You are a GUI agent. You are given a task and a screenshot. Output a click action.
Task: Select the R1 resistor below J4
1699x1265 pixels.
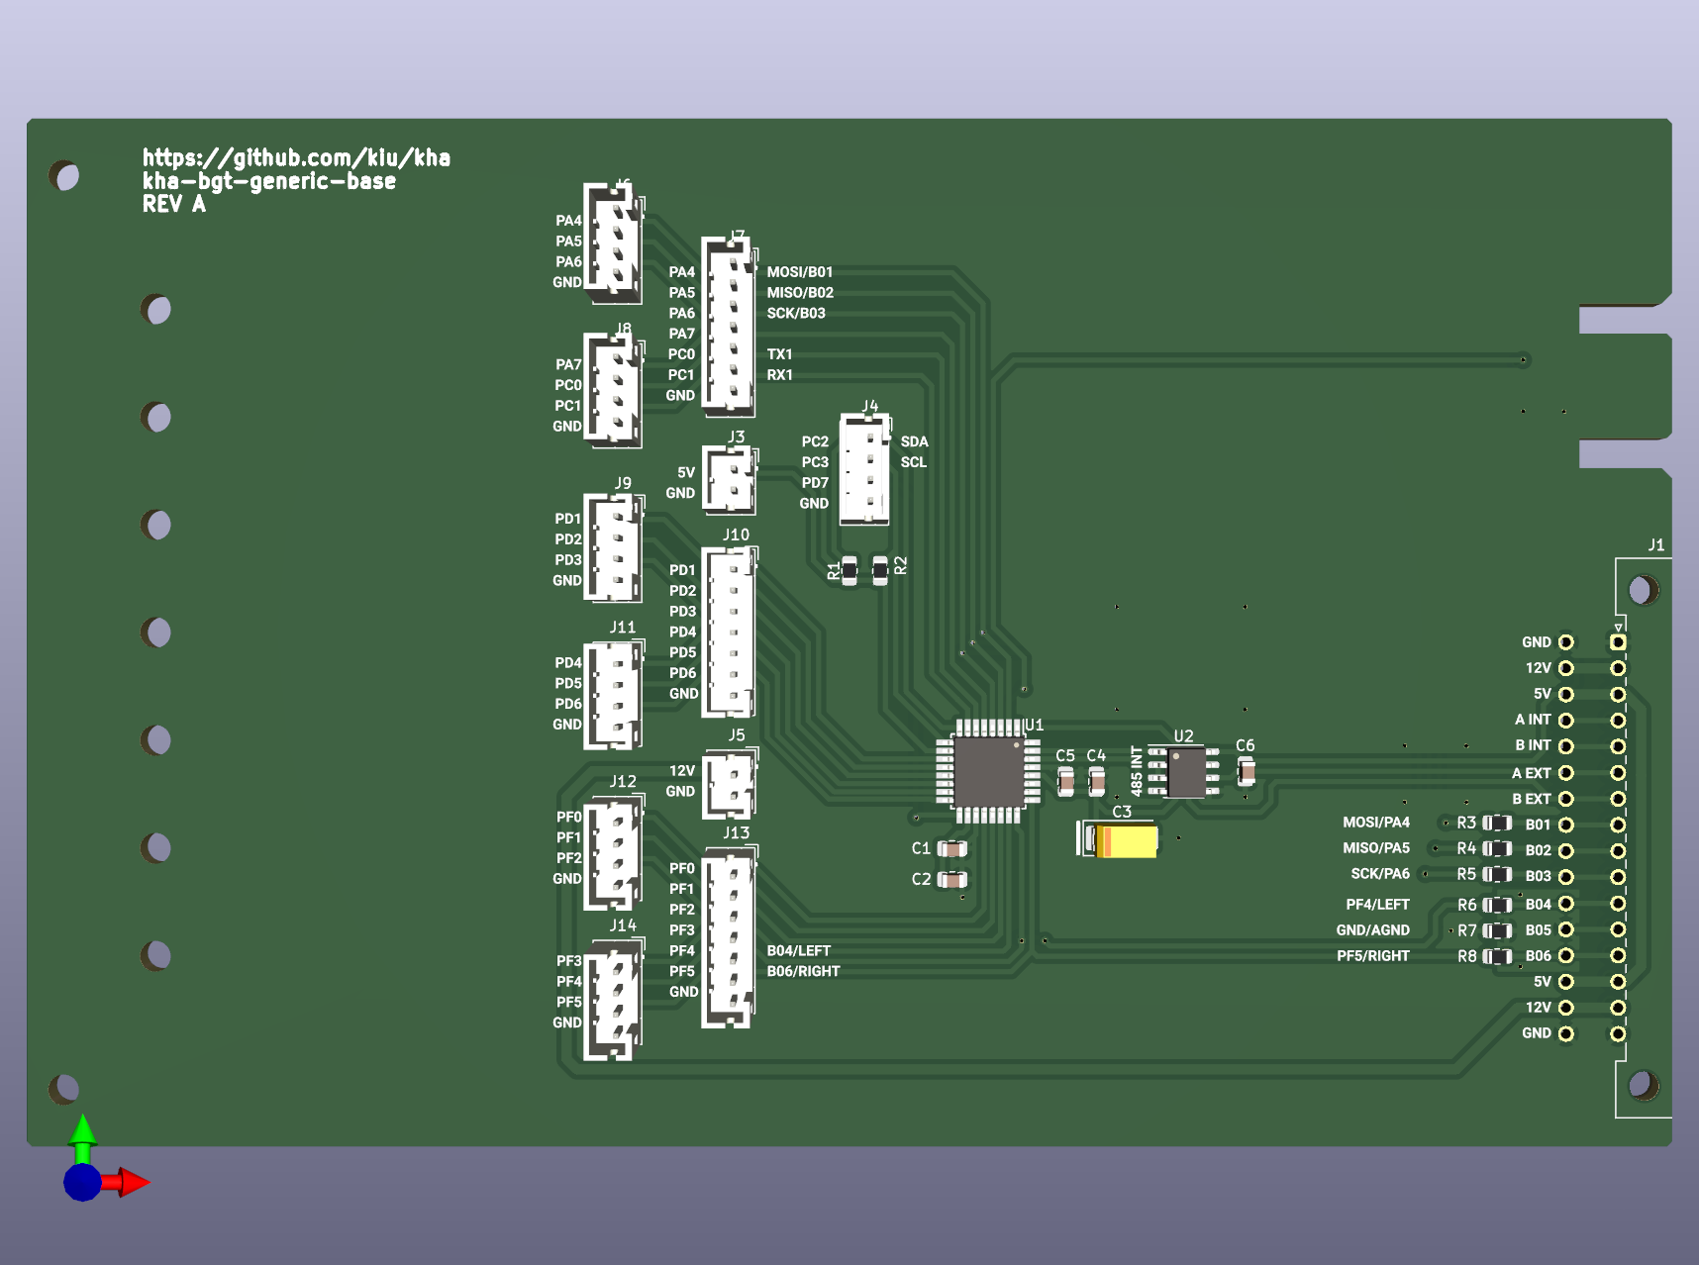(x=849, y=570)
